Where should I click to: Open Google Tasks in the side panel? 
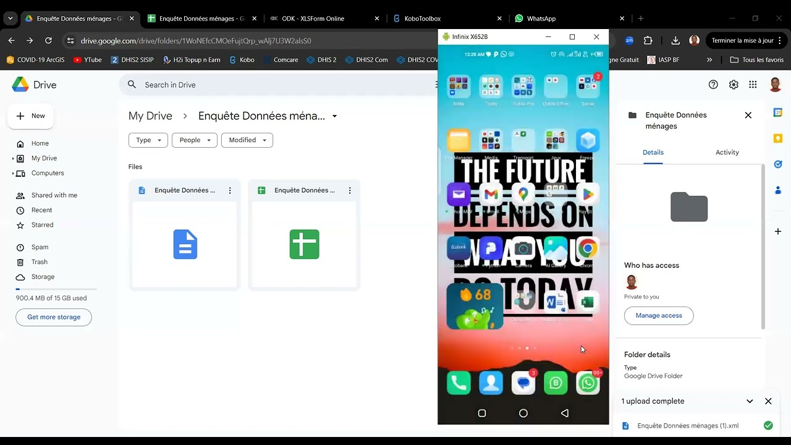click(x=778, y=164)
